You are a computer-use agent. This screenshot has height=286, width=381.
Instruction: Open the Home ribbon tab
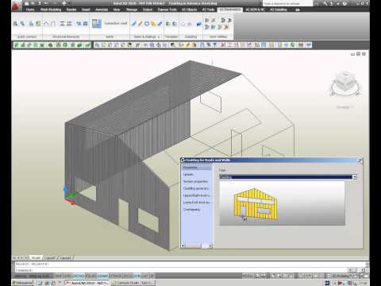coord(30,10)
